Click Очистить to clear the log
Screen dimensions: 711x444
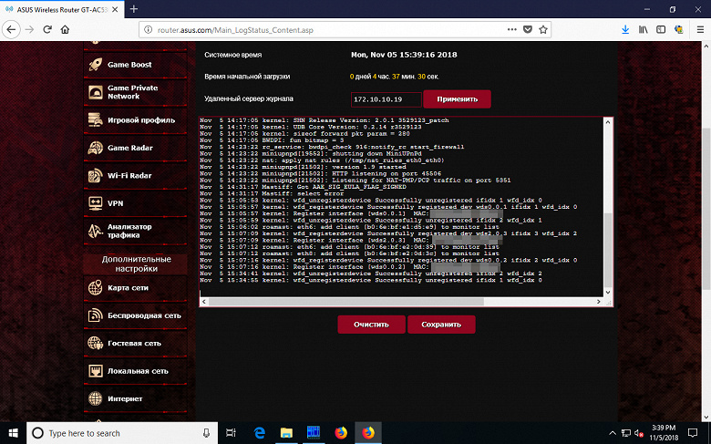[x=371, y=325]
